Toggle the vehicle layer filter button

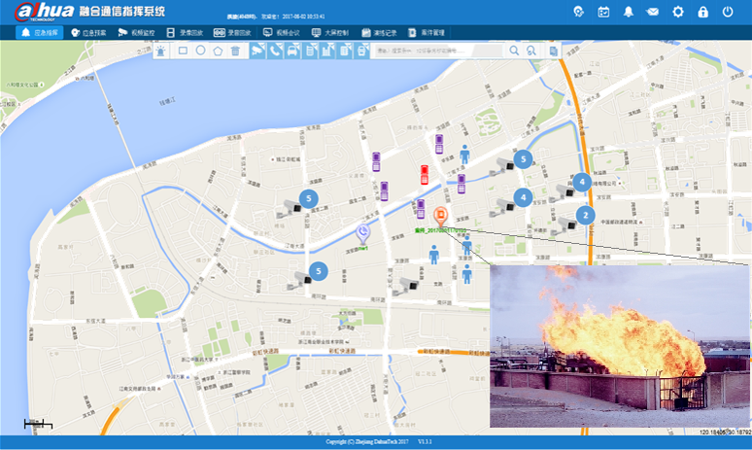point(292,51)
